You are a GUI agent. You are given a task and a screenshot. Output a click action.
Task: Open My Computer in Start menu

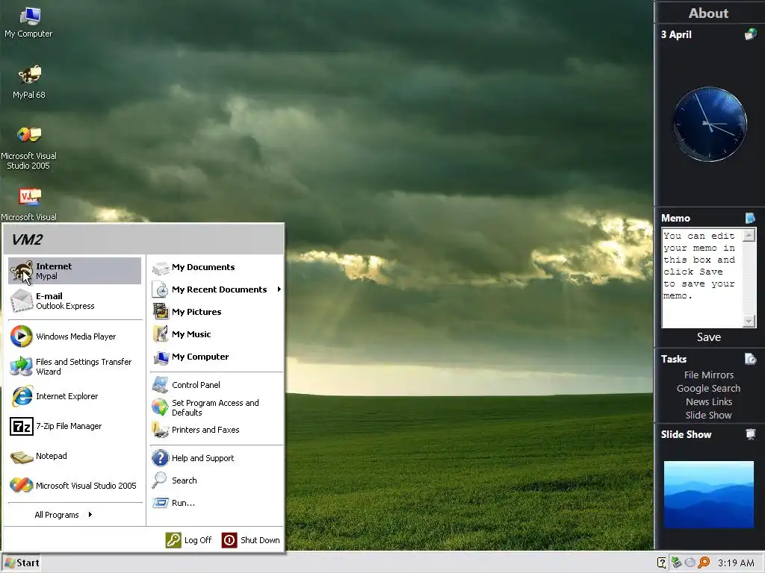click(x=216, y=357)
